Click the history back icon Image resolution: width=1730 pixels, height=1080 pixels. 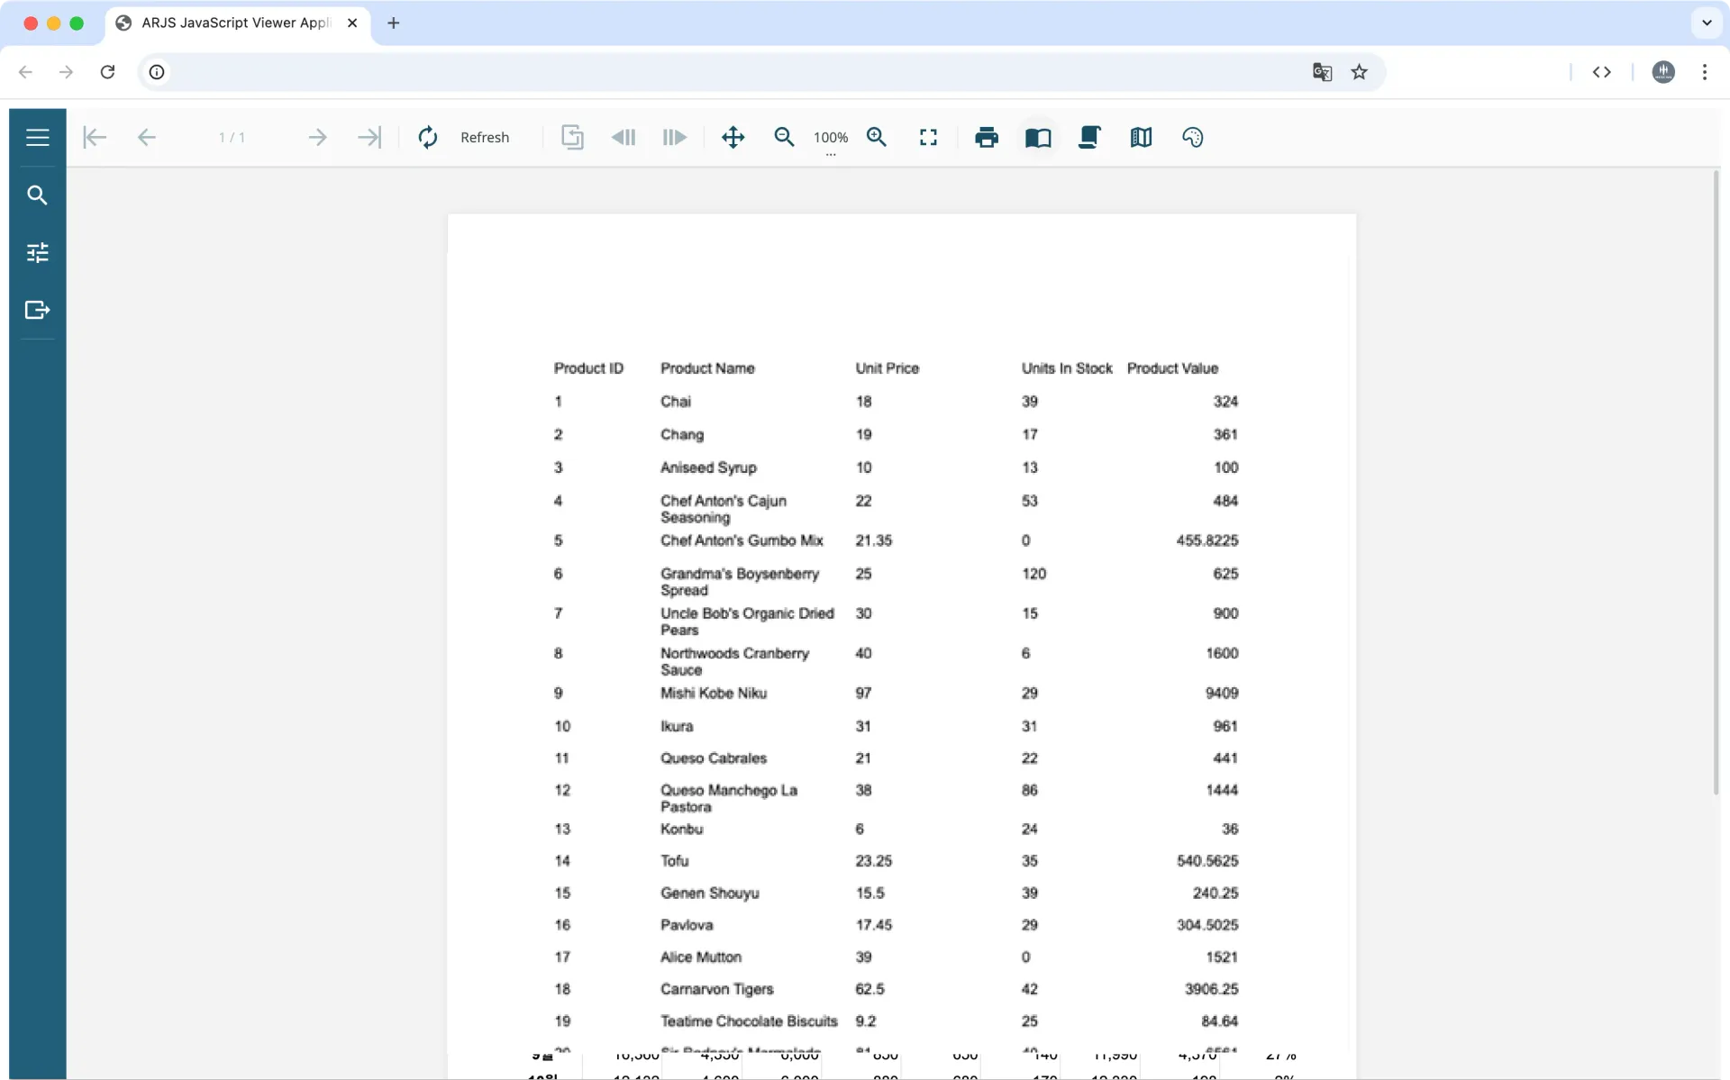[624, 137]
